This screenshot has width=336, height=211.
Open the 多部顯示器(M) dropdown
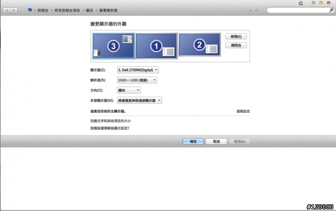[x=139, y=100]
